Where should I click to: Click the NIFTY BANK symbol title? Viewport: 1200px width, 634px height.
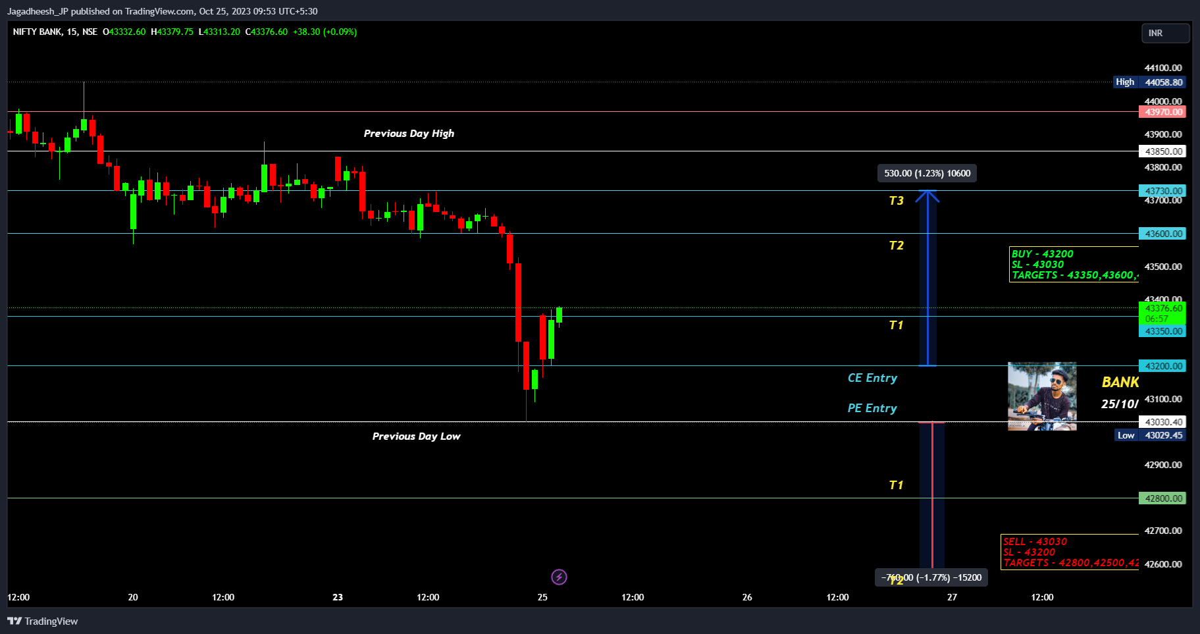[38, 32]
